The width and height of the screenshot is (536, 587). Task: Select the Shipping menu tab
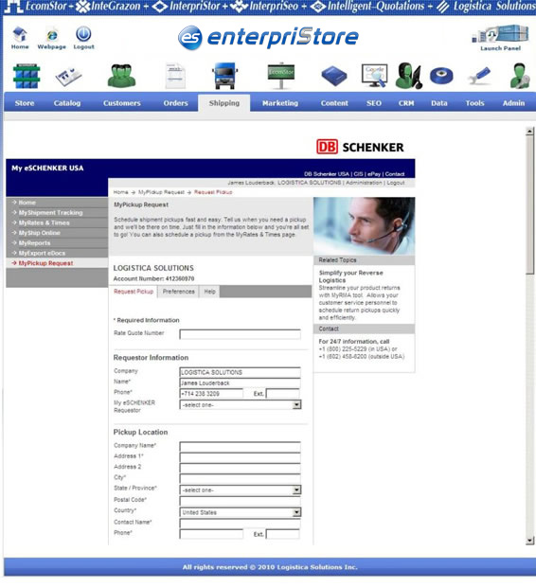[224, 103]
